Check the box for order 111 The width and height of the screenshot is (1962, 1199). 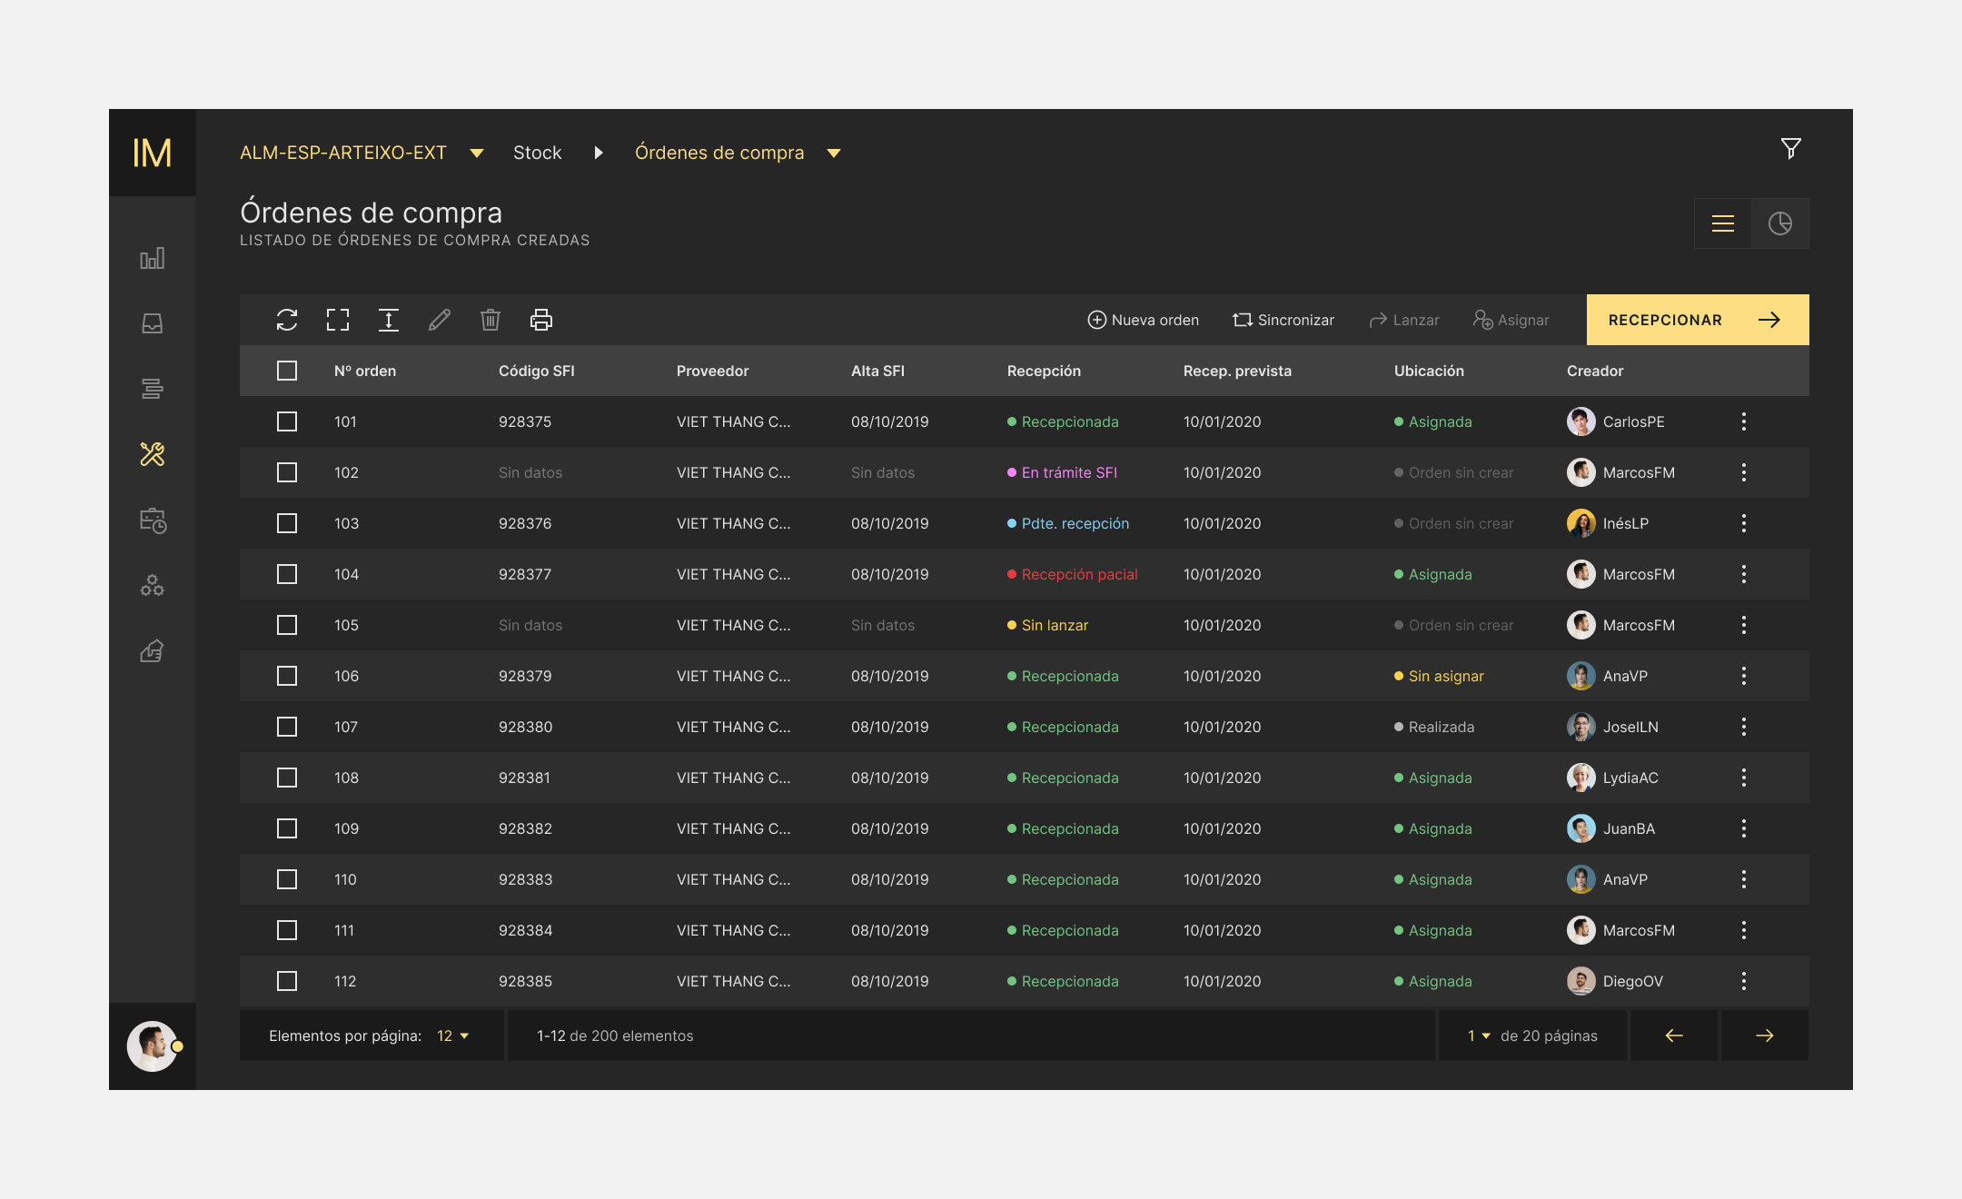(287, 930)
